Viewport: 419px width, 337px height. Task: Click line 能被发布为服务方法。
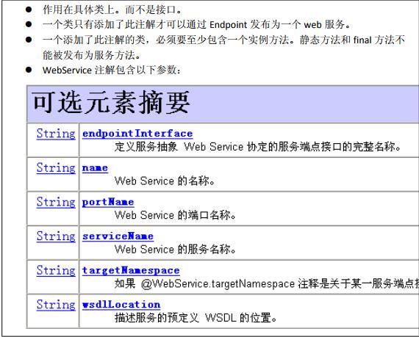click(x=91, y=55)
